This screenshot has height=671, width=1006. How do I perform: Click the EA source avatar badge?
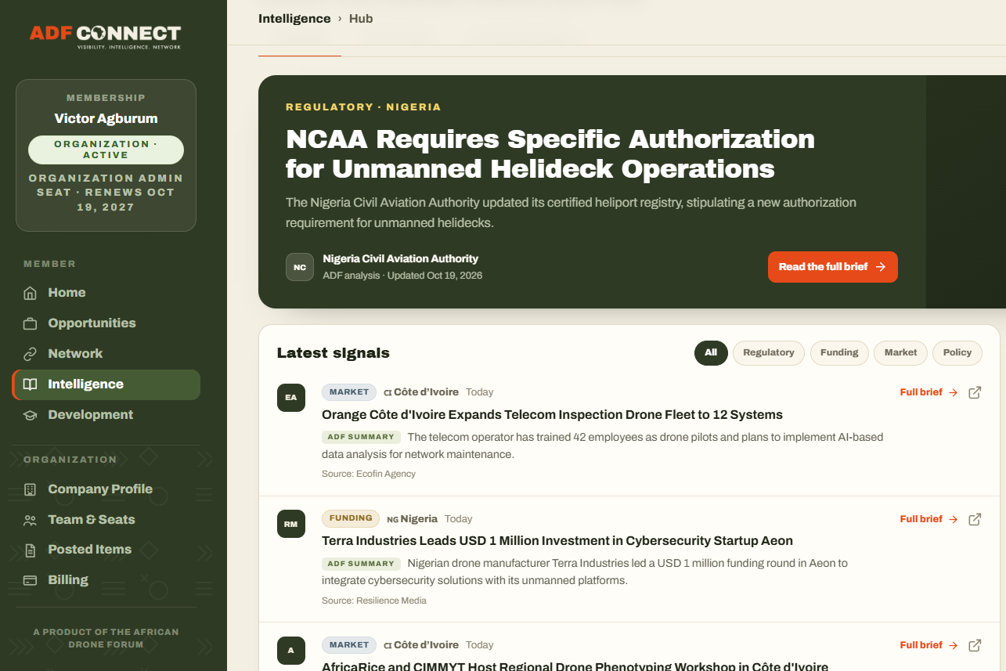click(291, 397)
